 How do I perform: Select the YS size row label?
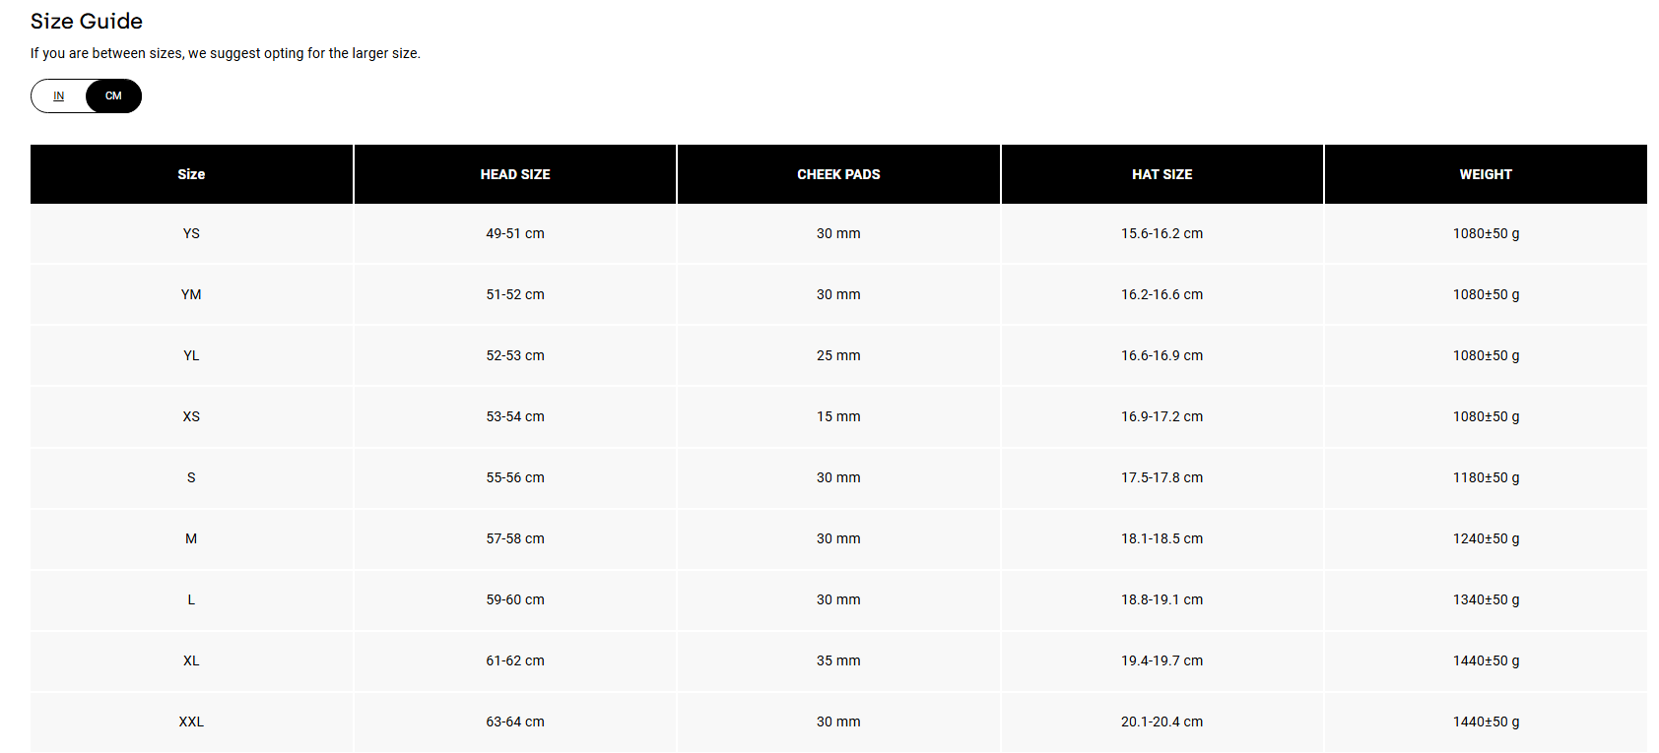(x=191, y=233)
